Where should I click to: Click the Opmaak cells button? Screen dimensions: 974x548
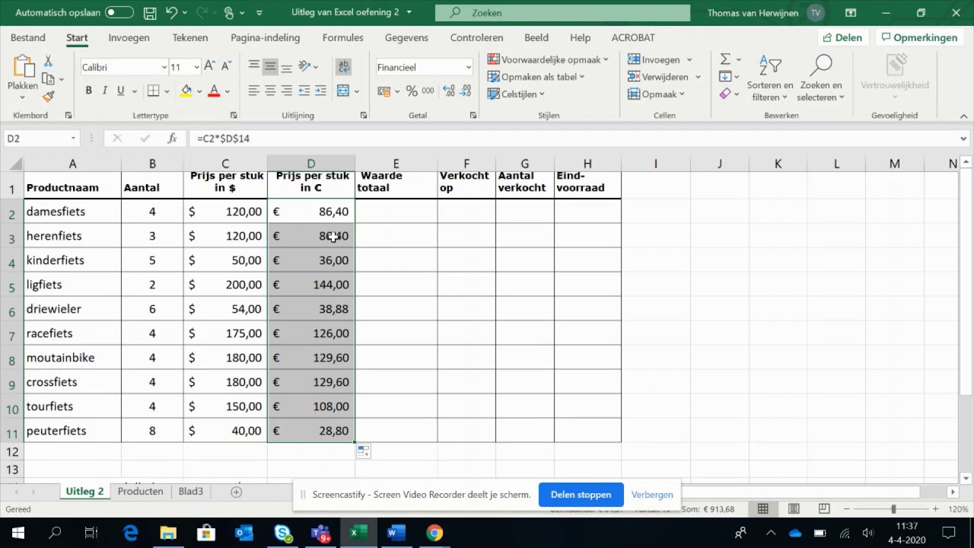656,94
